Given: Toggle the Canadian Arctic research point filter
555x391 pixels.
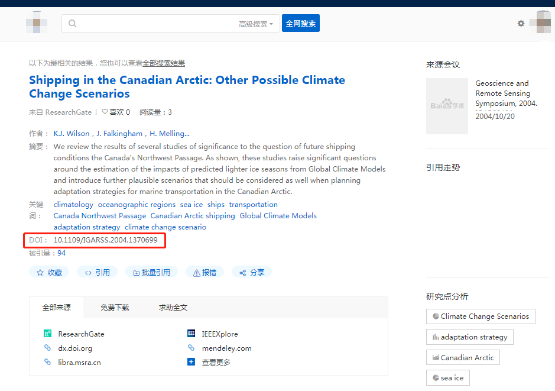Looking at the screenshot, I should click(463, 357).
